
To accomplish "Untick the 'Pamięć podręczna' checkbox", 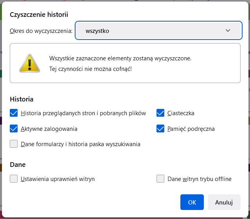I will pyautogui.click(x=160, y=129).
